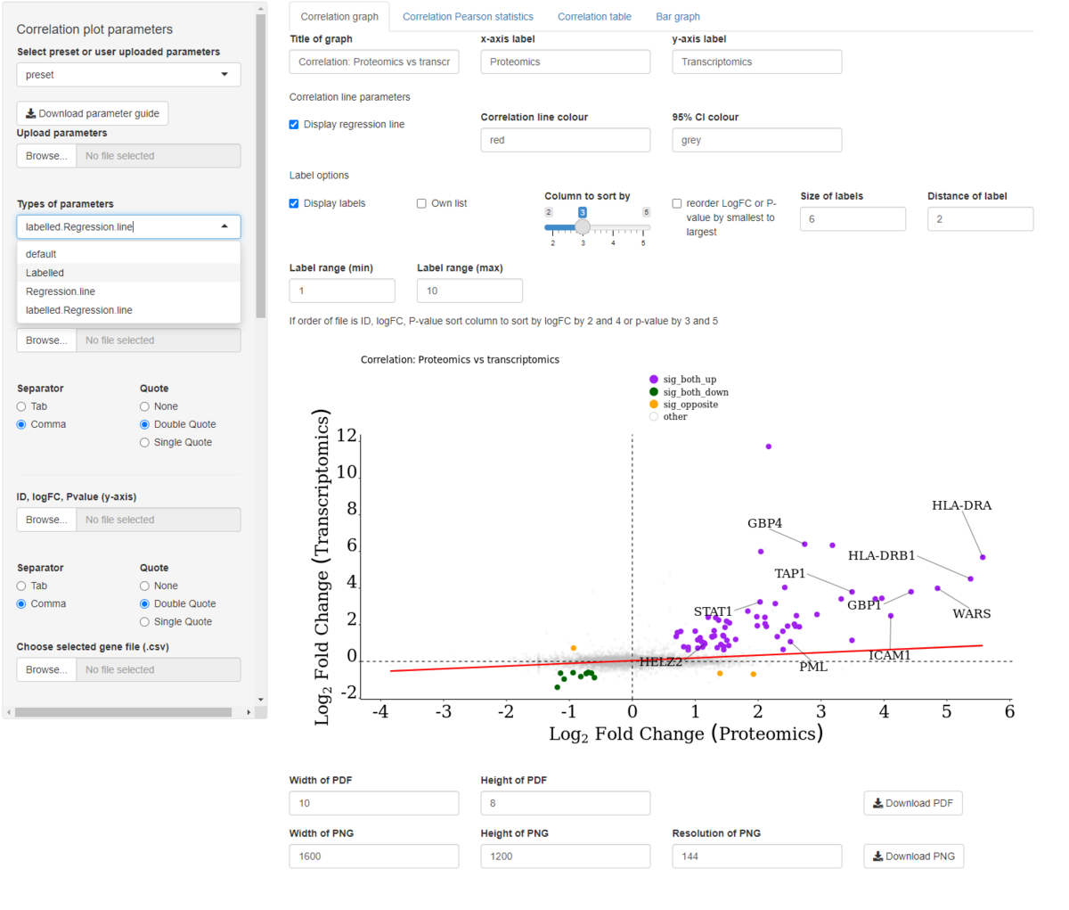Click Browse under Upload parameters
1069x910 pixels.
pos(46,156)
